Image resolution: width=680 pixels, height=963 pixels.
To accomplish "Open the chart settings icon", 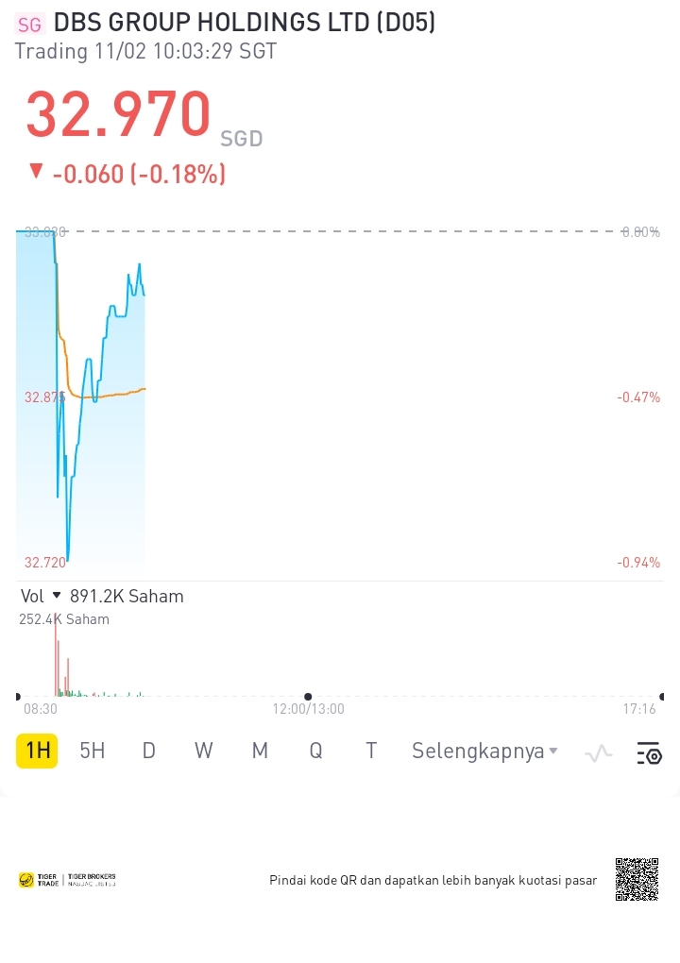I will click(x=649, y=752).
